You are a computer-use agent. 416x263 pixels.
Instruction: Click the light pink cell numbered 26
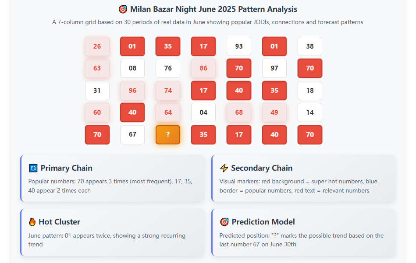[97, 46]
